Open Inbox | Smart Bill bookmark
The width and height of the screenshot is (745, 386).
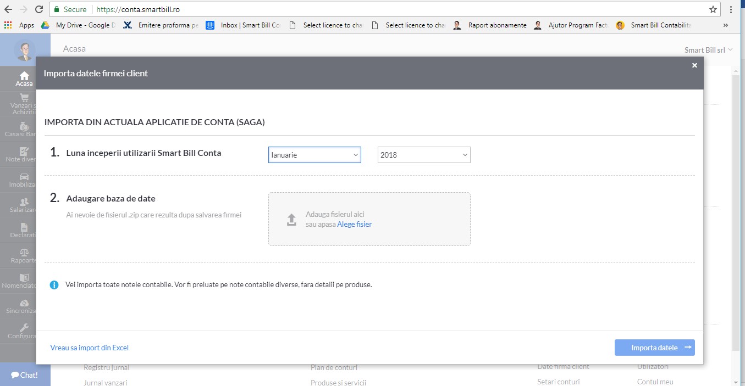coord(244,25)
